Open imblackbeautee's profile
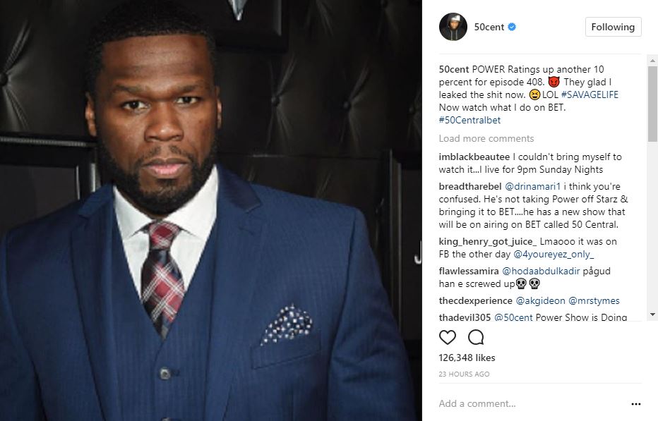The image size is (658, 421). pyautogui.click(x=474, y=157)
